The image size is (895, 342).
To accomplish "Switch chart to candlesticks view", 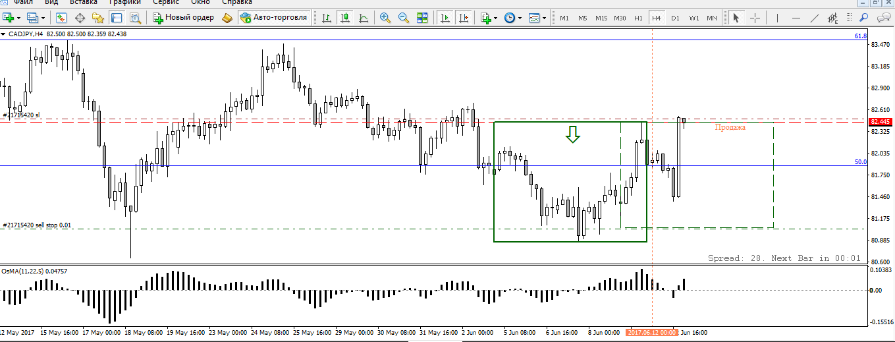I will pos(344,18).
